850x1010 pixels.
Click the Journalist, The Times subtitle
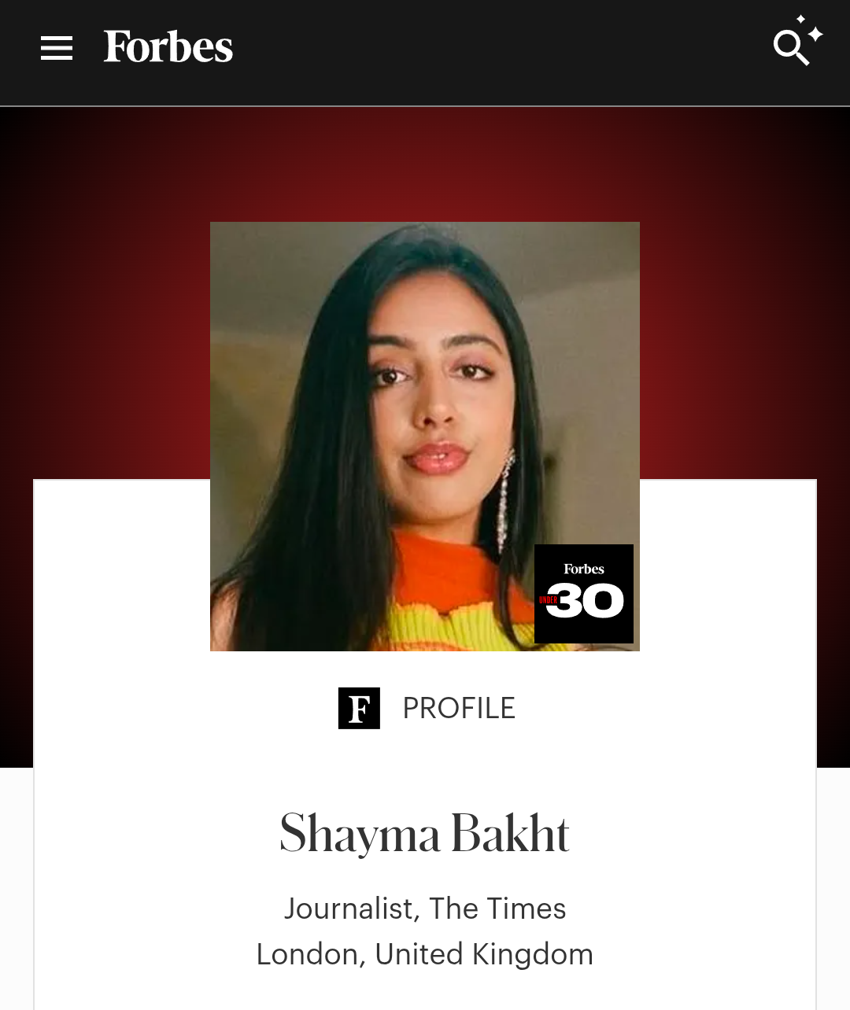coord(425,909)
